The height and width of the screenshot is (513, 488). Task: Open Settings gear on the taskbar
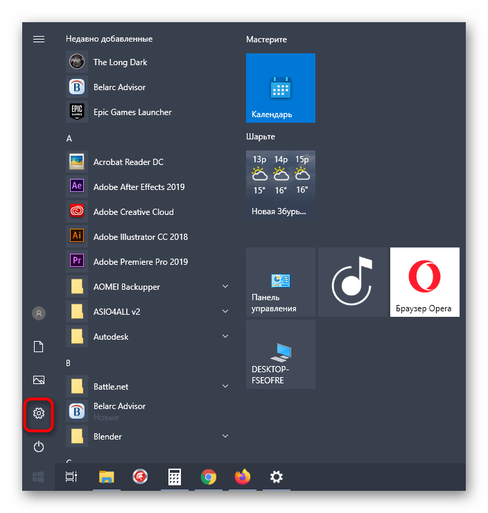pyautogui.click(x=277, y=477)
